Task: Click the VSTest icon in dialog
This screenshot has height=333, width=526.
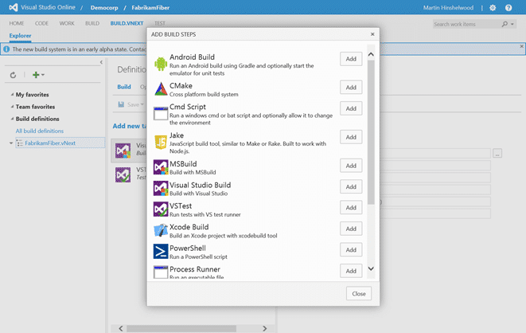Action: pyautogui.click(x=161, y=210)
